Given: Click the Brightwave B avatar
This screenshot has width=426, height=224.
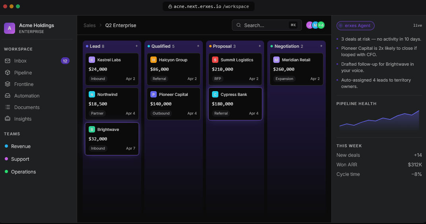Looking at the screenshot, I should (x=92, y=129).
